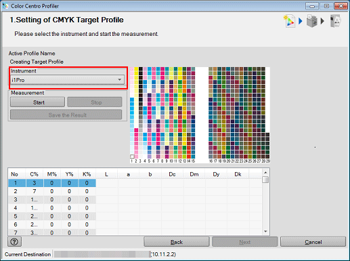Click the C% column header
The width and height of the screenshot is (350, 261).
[x=35, y=174]
